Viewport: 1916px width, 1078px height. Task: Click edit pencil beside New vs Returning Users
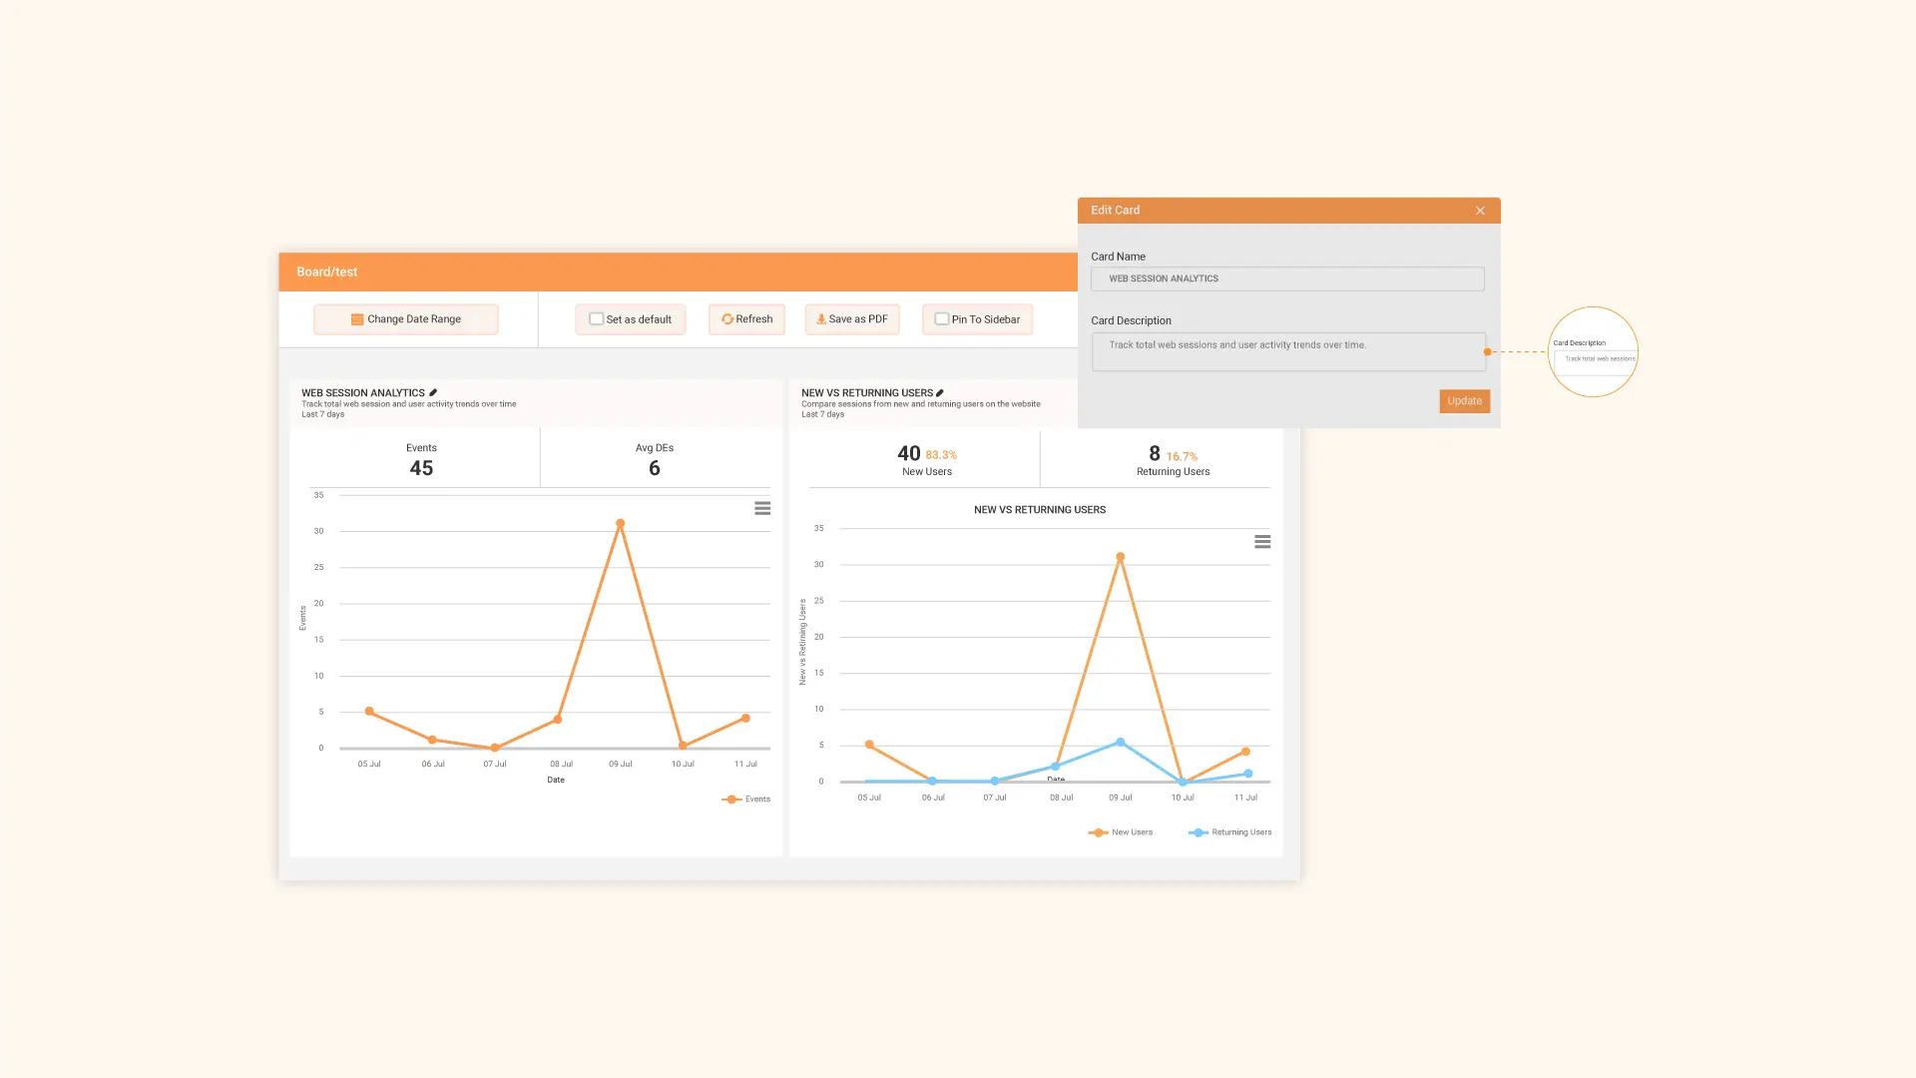tap(940, 393)
